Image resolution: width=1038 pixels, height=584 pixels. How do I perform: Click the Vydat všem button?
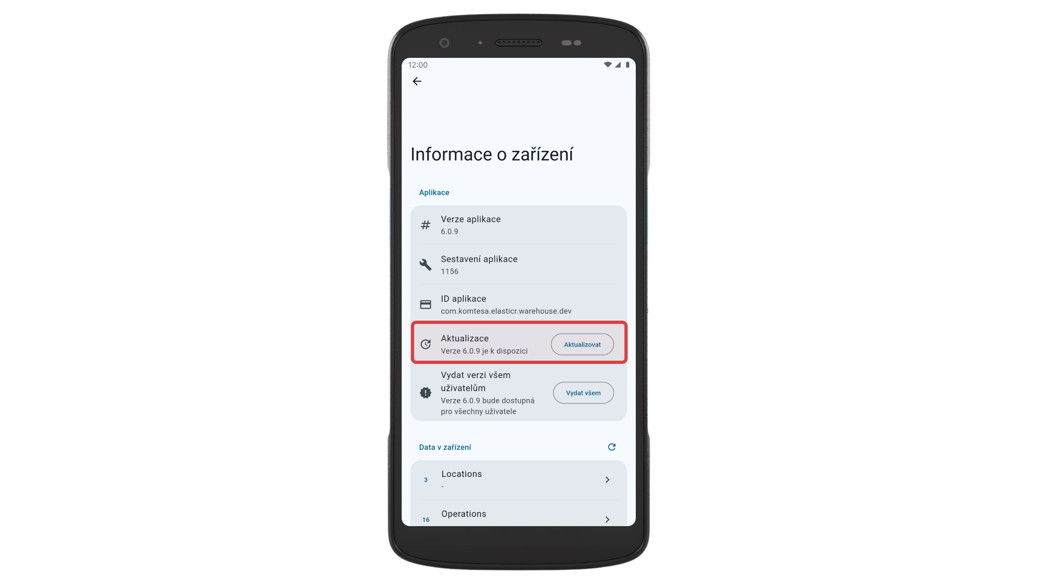[x=583, y=393]
